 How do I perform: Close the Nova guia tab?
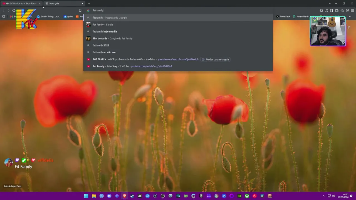tap(83, 4)
